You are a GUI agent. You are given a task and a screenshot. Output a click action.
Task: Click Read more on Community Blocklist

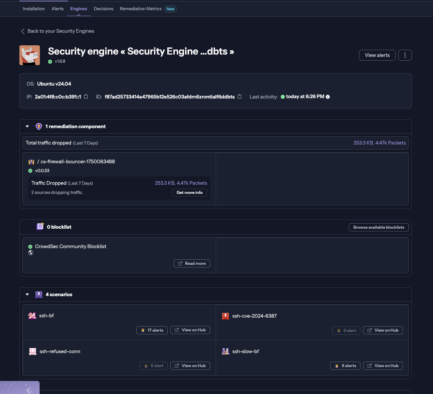(x=192, y=263)
